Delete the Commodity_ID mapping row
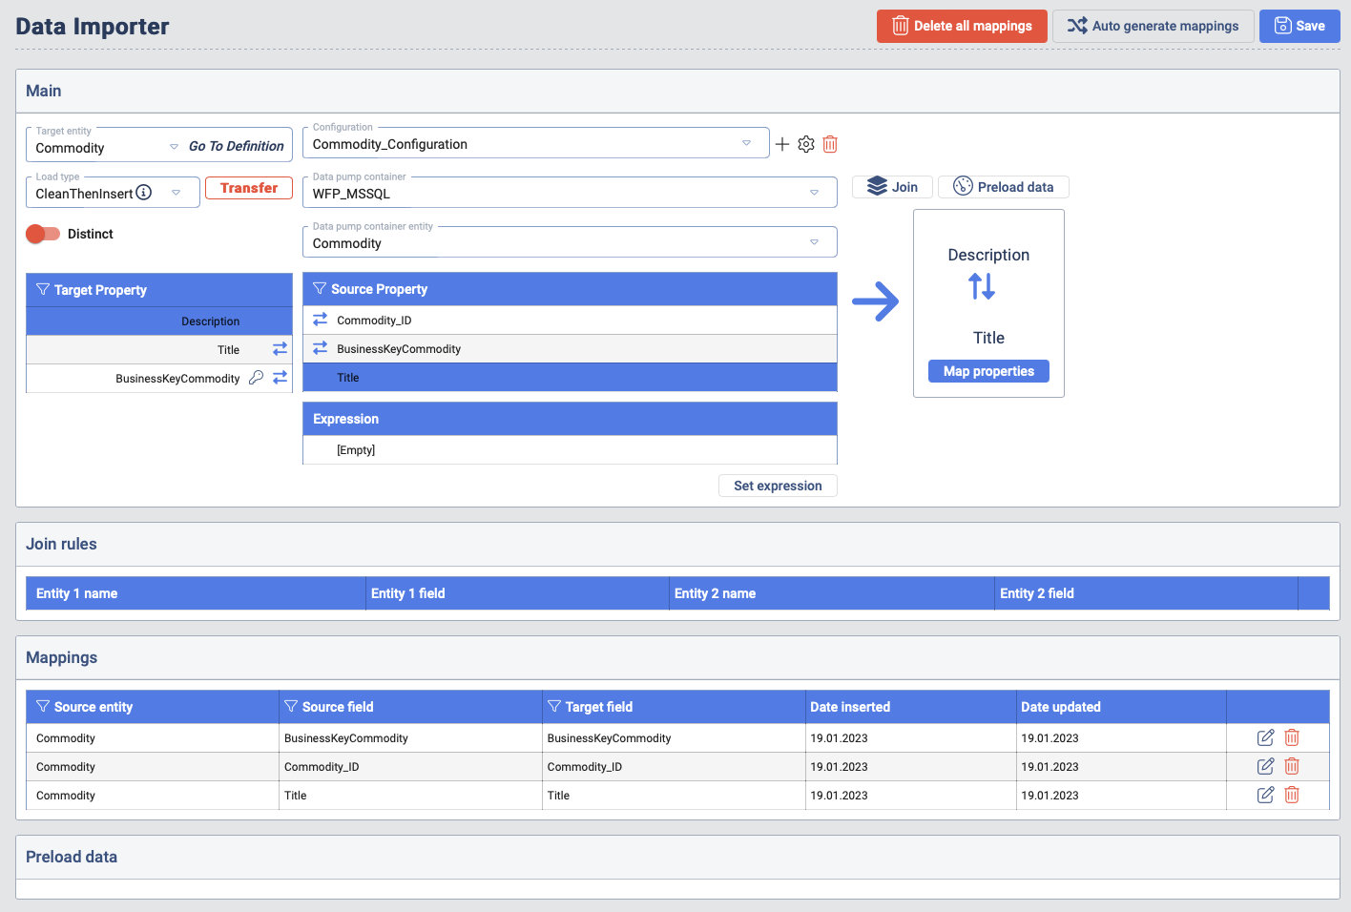Viewport: 1351px width, 912px height. pos(1292,766)
